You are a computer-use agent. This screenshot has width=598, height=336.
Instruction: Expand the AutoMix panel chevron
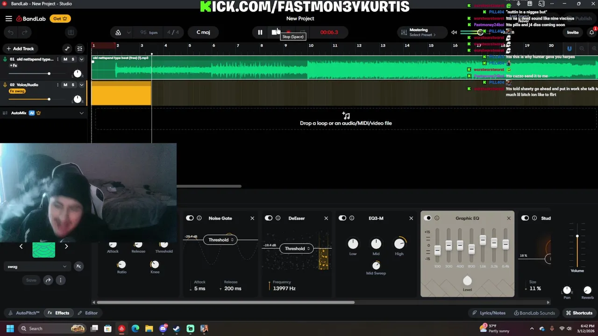click(81, 113)
